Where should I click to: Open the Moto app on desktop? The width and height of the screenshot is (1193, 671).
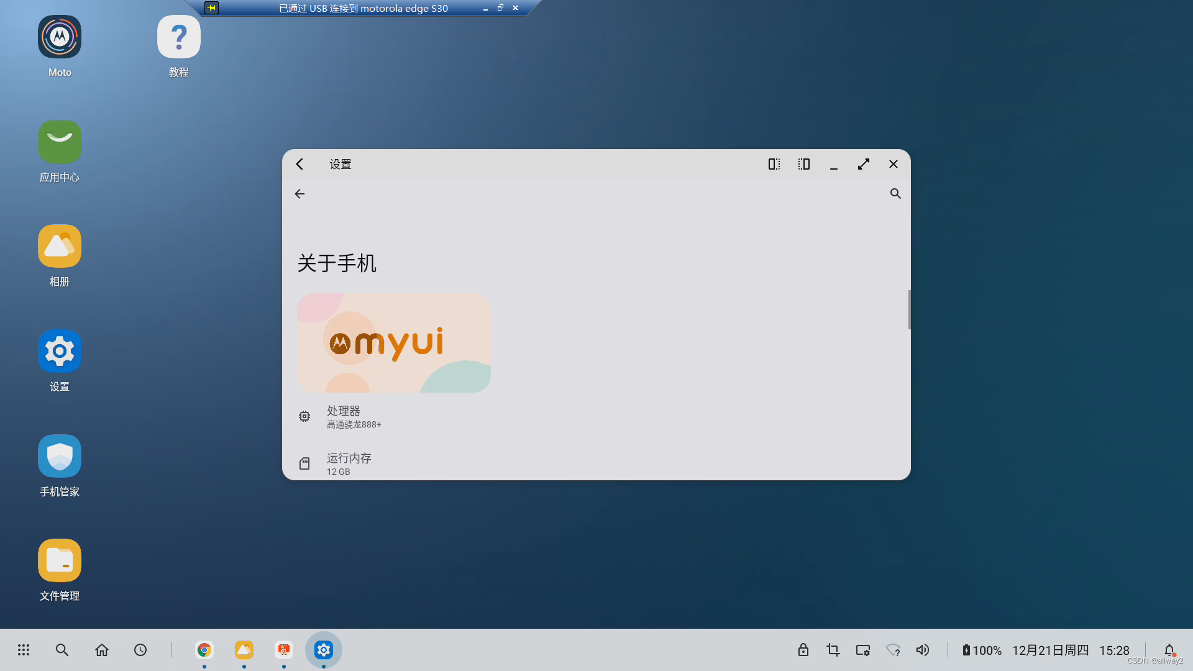pos(60,37)
